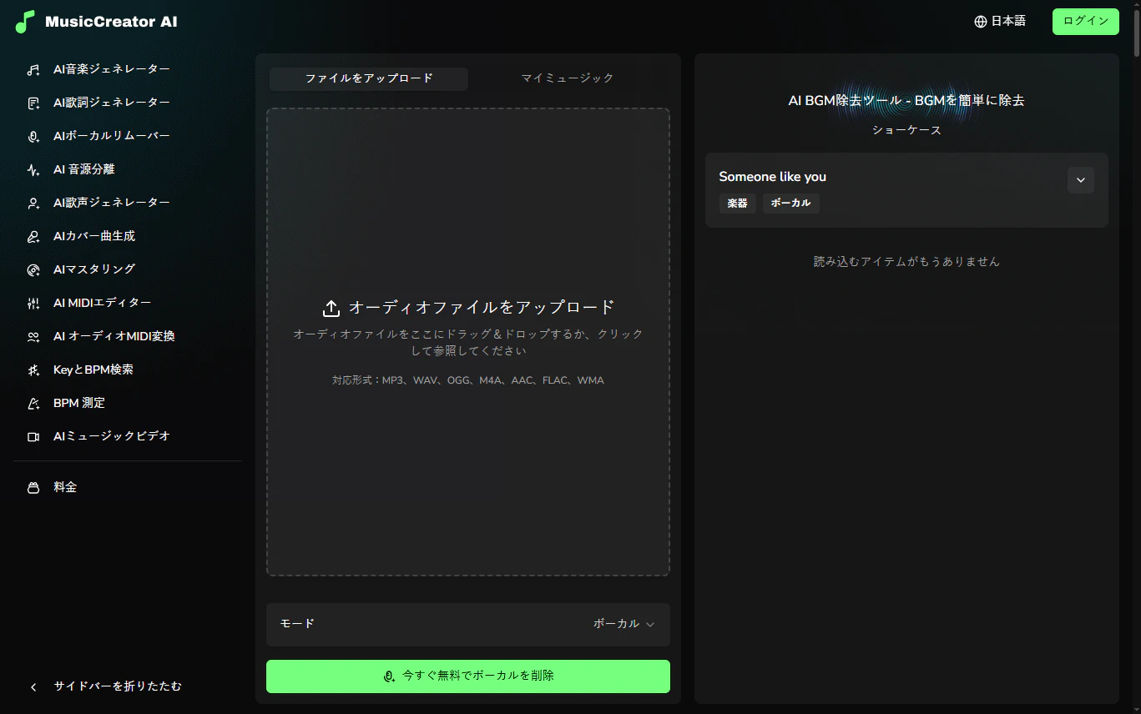Click the AI音楽ジェネレーター sidebar icon

pyautogui.click(x=33, y=70)
